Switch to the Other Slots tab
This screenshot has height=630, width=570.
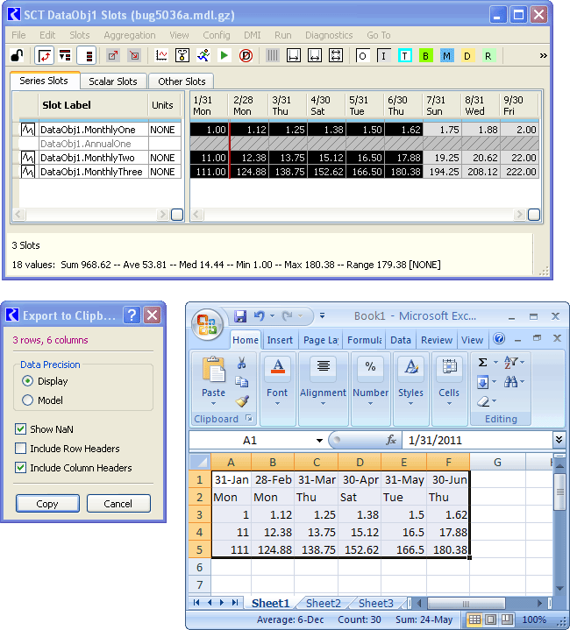[182, 81]
